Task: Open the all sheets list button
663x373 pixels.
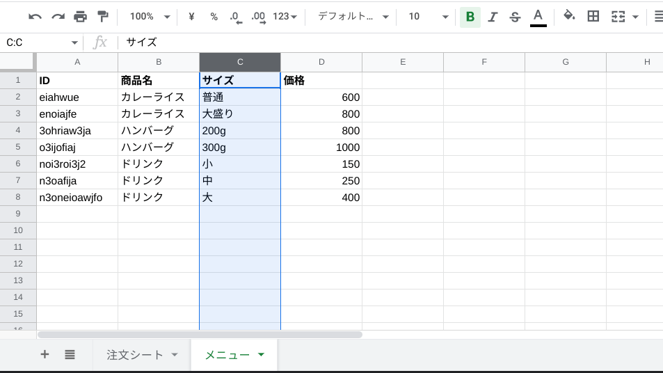Action: 70,355
